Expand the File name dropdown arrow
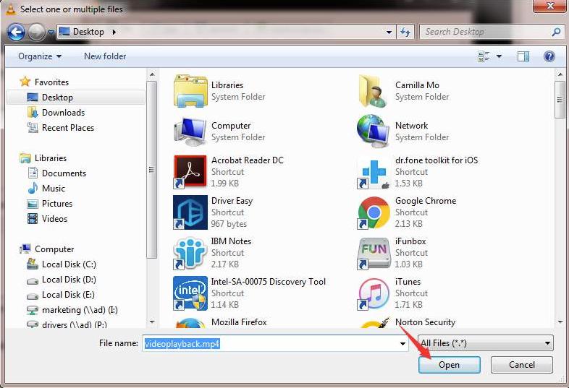Viewport: 569px width, 388px height. click(x=402, y=343)
